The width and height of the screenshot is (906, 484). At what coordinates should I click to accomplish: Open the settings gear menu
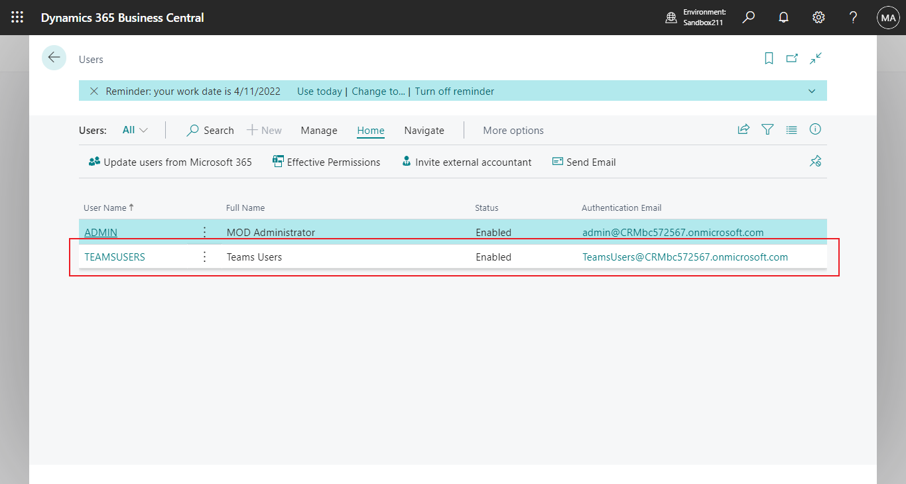pos(818,18)
